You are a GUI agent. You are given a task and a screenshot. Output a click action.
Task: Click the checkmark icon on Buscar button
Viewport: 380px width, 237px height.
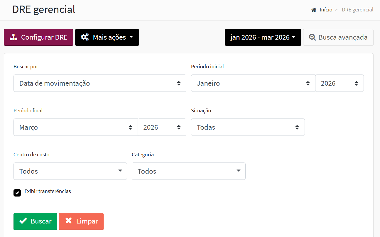(x=23, y=221)
